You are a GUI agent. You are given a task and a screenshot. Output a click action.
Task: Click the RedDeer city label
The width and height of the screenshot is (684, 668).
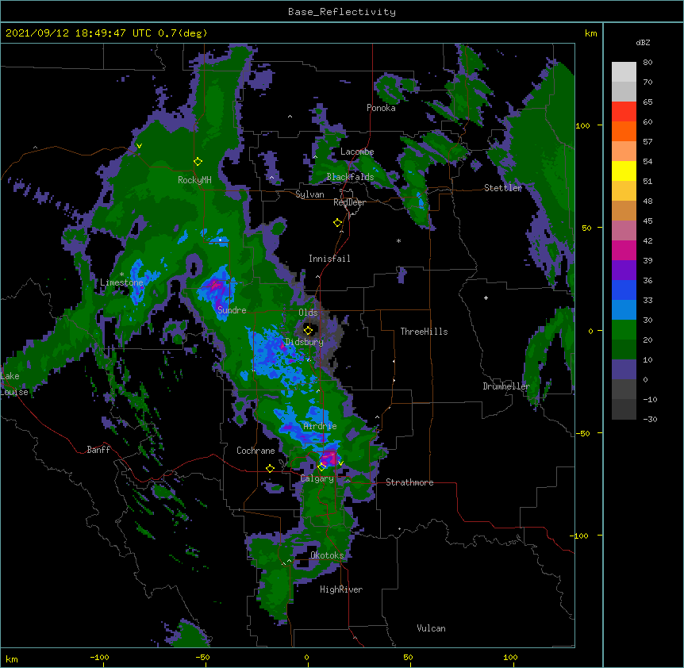(x=349, y=202)
